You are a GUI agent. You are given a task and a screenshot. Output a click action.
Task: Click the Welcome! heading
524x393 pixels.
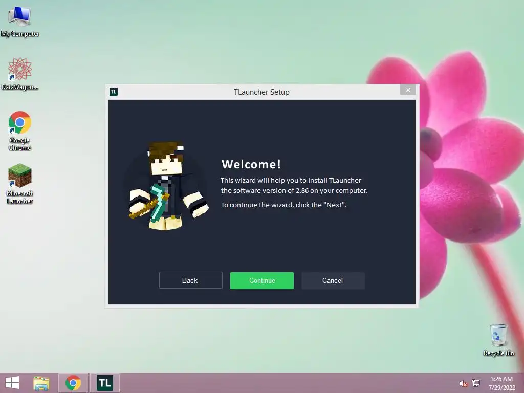tap(251, 164)
